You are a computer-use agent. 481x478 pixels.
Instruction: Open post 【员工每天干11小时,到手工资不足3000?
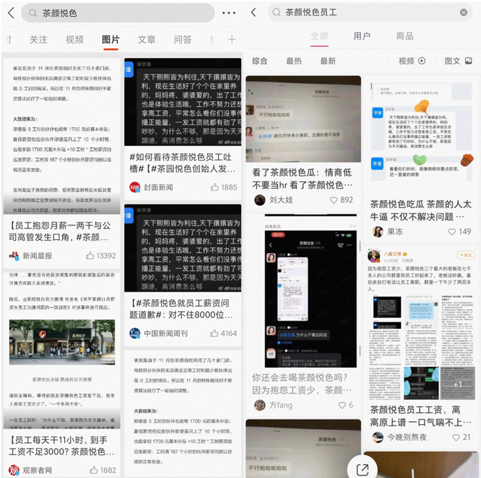point(61,446)
